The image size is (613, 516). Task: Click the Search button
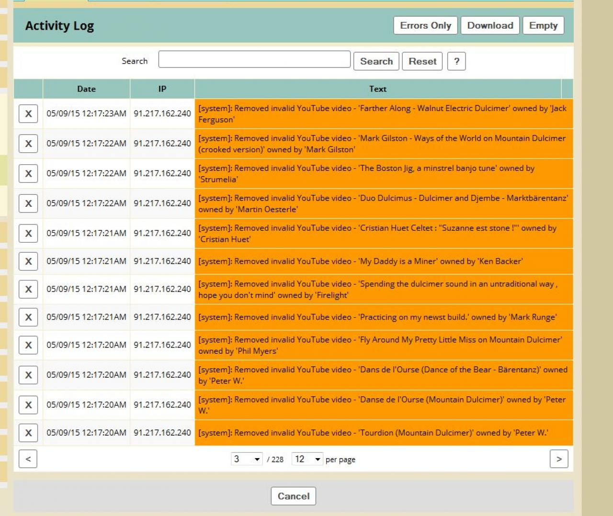pos(376,61)
